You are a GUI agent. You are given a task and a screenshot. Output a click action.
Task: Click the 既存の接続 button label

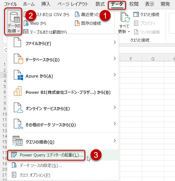coord(91,23)
